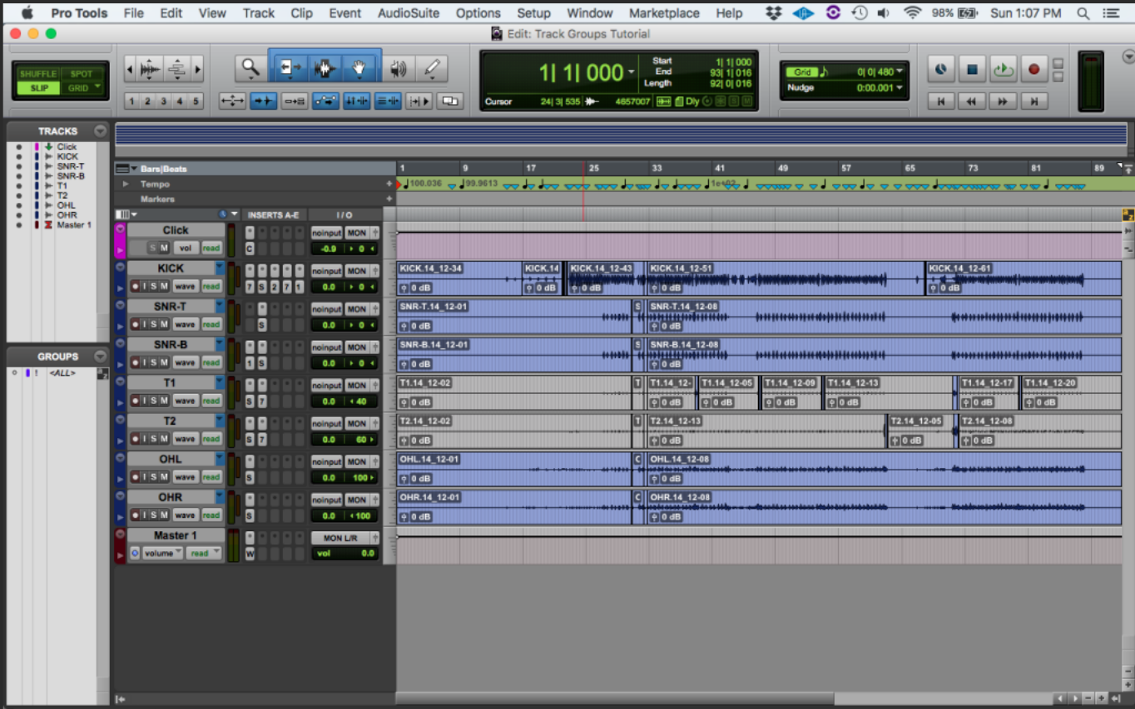1135x709 pixels.
Task: Select the Selector waveform tool
Action: (x=325, y=68)
